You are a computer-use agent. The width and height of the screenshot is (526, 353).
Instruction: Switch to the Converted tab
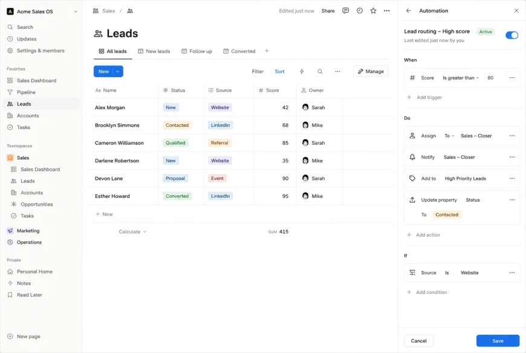point(239,51)
